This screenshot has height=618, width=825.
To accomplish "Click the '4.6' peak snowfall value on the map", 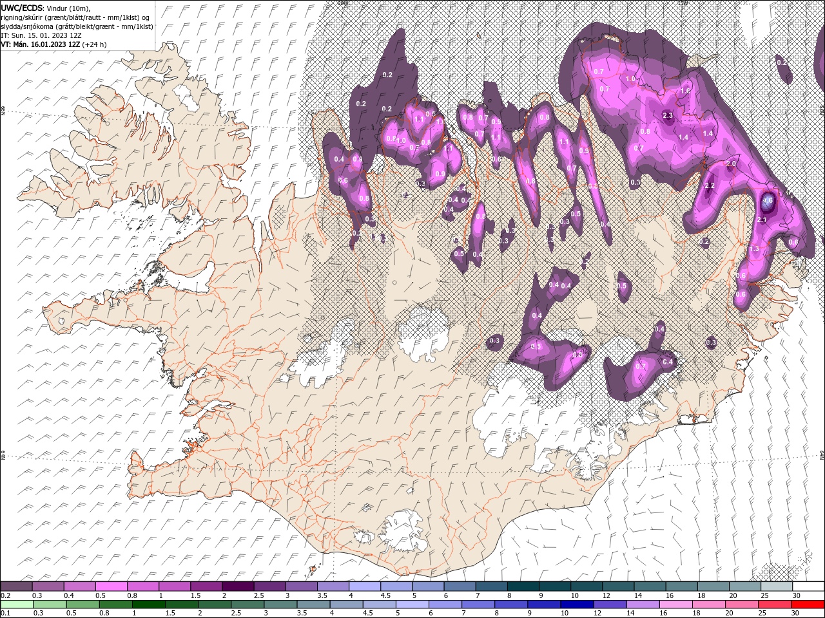I will [x=768, y=201].
